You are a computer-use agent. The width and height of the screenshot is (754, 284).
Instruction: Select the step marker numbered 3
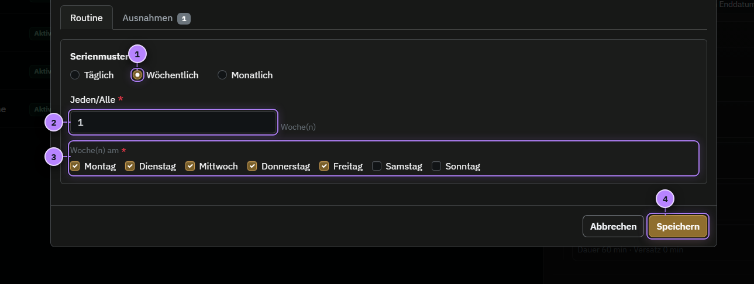click(x=54, y=157)
